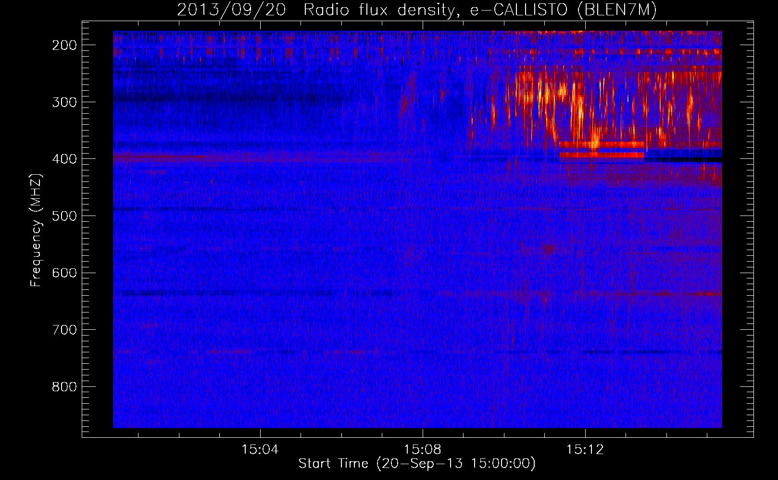Click the 'Start Time (20-Sep-13 15:00:00)' axis label
The height and width of the screenshot is (480, 778).
tap(417, 464)
